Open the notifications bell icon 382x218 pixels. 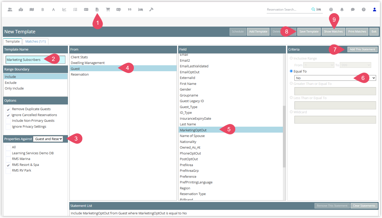point(342,10)
